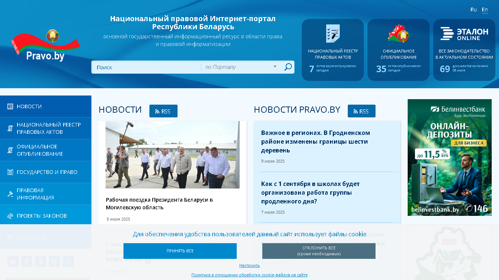Screen dimensions: 499x280
Task: Click the Новости Pravo.by section heading
Action: [x=297, y=110]
